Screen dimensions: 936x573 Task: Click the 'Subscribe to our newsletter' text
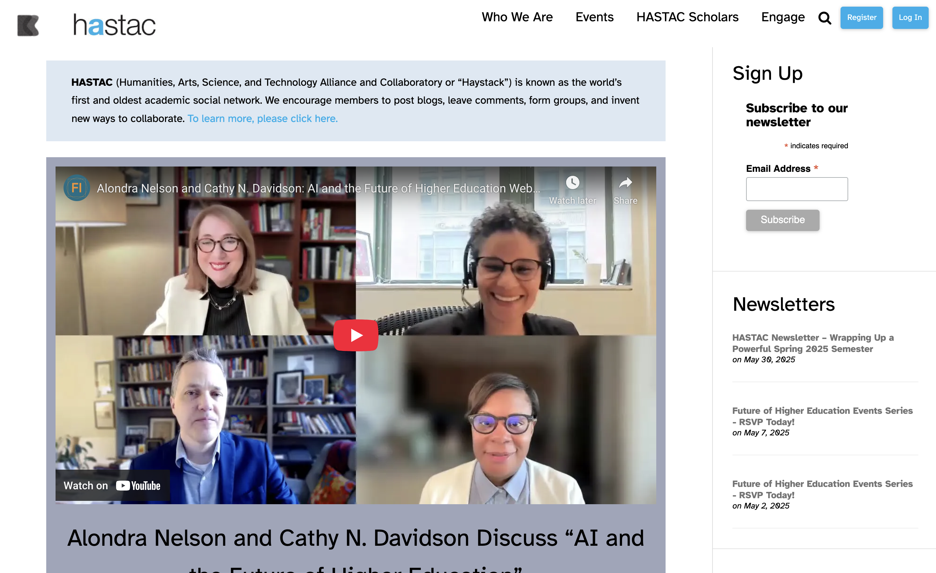pos(797,115)
